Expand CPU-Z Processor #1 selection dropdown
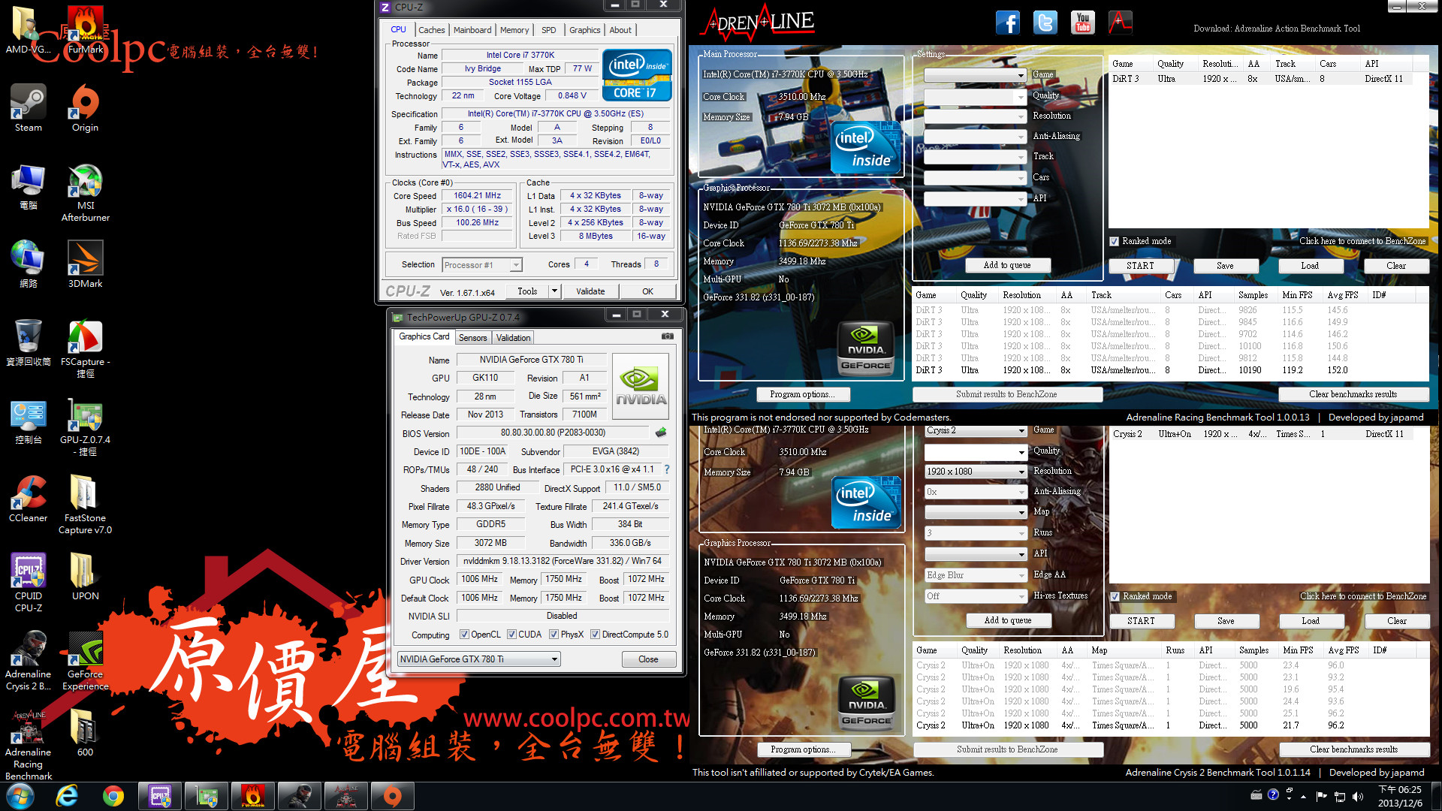Viewport: 1442px width, 811px height. coord(516,265)
